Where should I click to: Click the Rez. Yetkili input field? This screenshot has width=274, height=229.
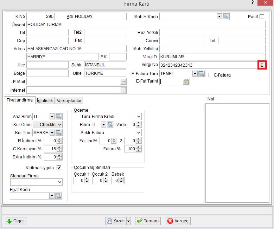click(212, 32)
